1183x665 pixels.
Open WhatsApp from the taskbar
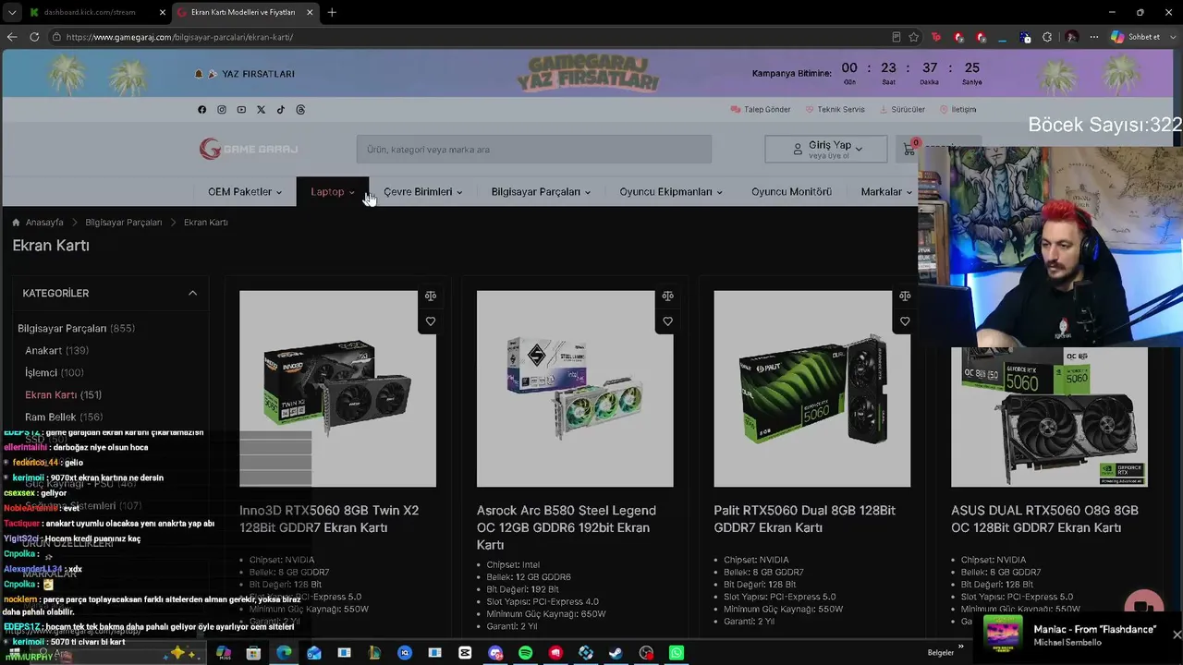coord(677,653)
